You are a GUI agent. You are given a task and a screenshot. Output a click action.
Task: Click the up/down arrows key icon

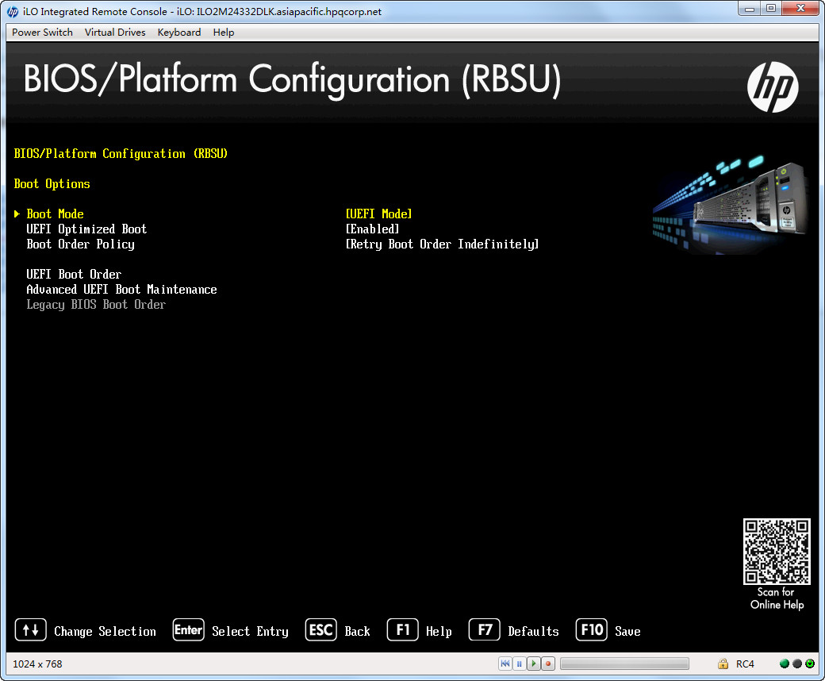tap(30, 629)
